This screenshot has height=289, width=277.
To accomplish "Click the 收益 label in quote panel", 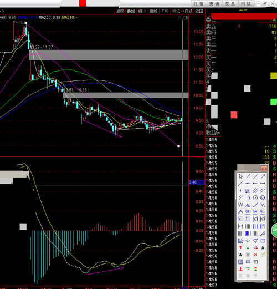I will 211,133.
